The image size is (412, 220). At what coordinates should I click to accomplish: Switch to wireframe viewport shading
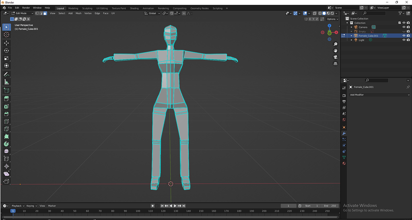pos(320,13)
